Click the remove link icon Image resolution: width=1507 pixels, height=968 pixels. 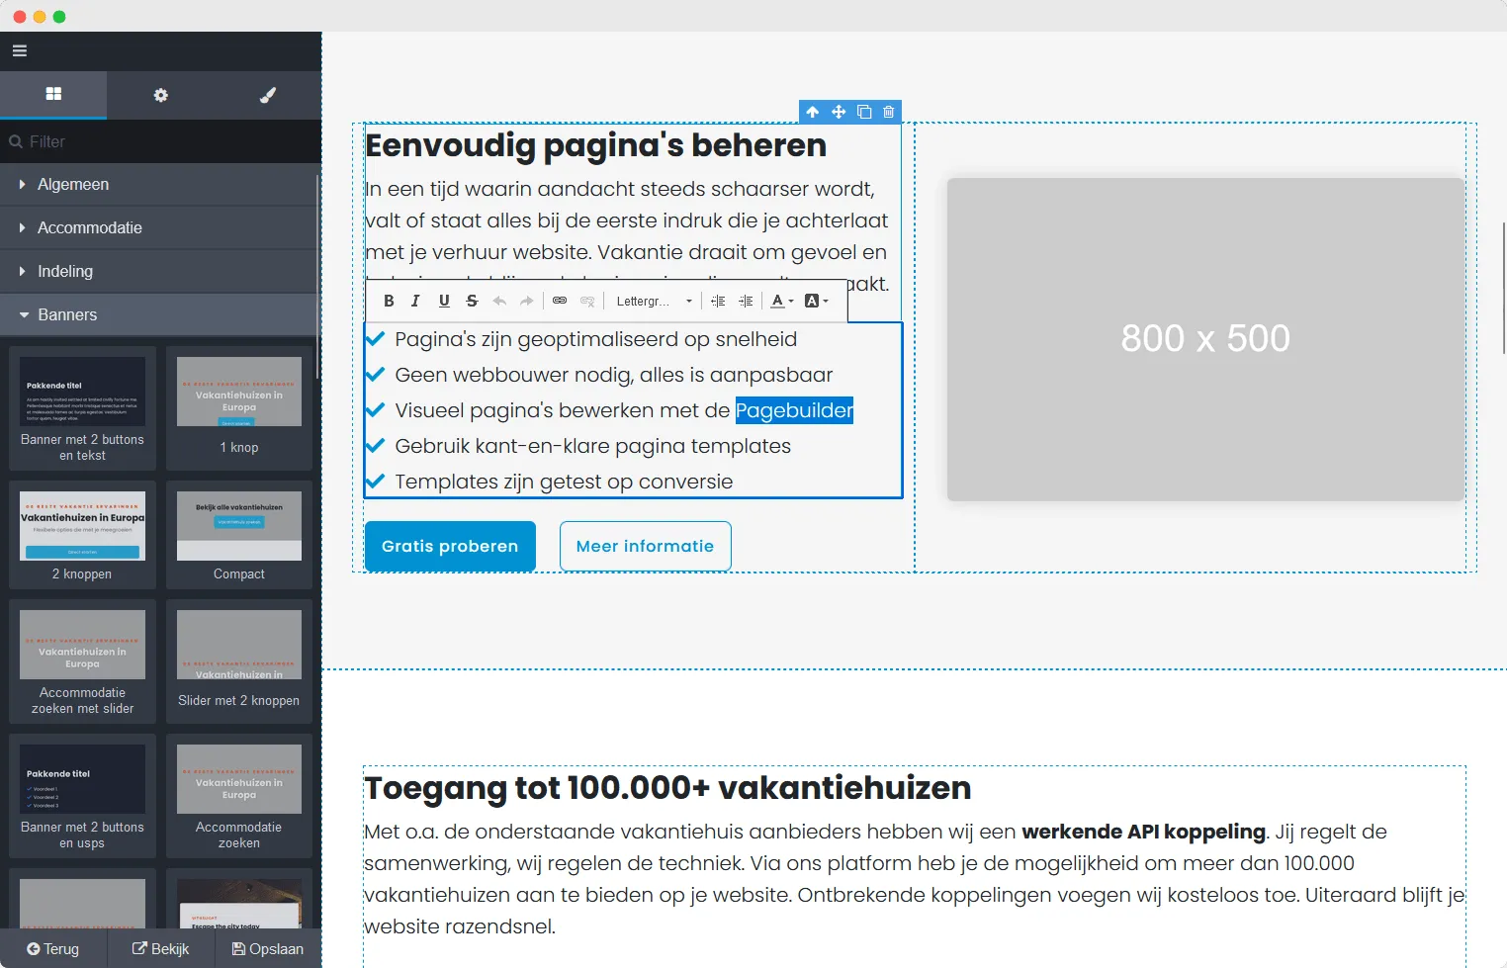click(587, 301)
